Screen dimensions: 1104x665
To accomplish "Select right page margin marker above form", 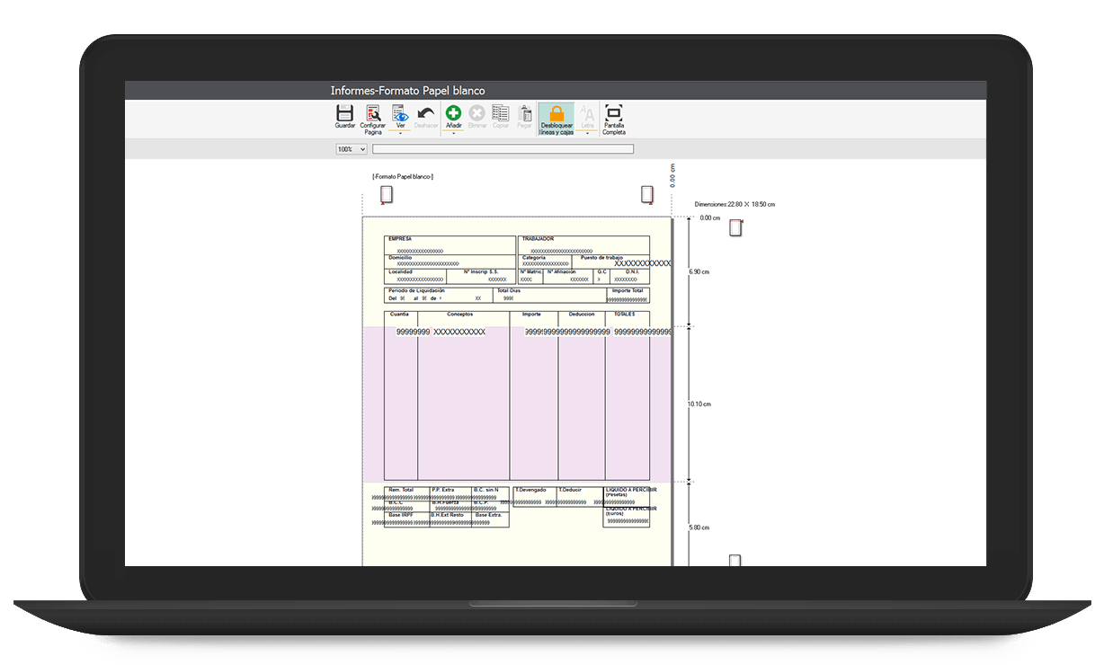I will (646, 195).
